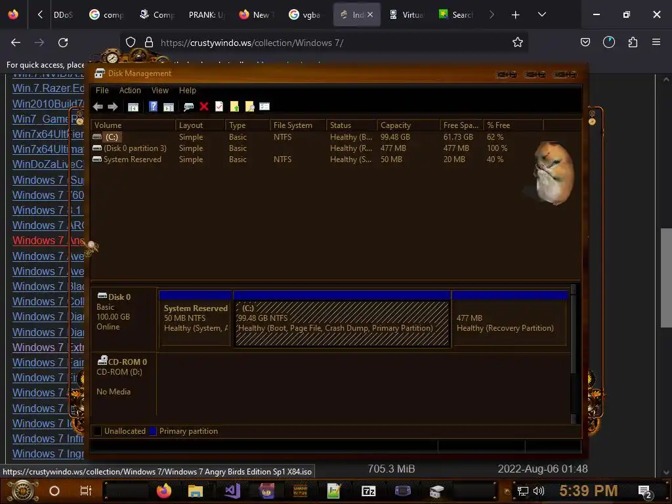Screen dimensions: 672x504
Task: Switch to the Virtual tab
Action: click(x=406, y=15)
